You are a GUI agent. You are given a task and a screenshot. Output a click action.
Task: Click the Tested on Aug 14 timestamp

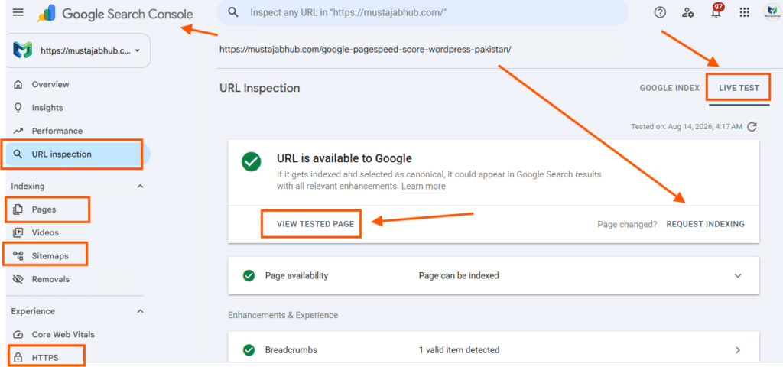(687, 127)
